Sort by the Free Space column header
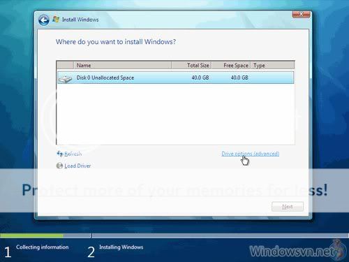This screenshot has width=349, height=262. tap(231, 66)
